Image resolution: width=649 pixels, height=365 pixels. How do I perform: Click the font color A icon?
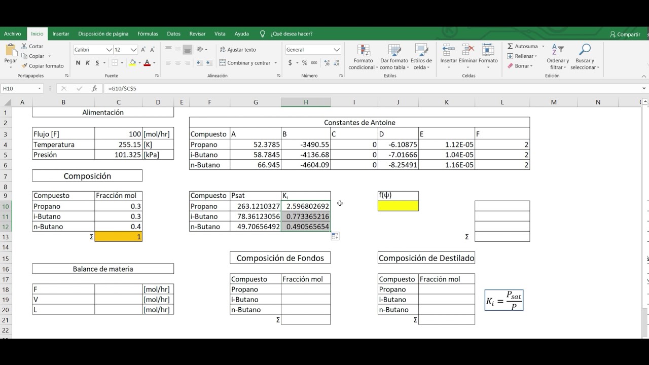tap(147, 63)
